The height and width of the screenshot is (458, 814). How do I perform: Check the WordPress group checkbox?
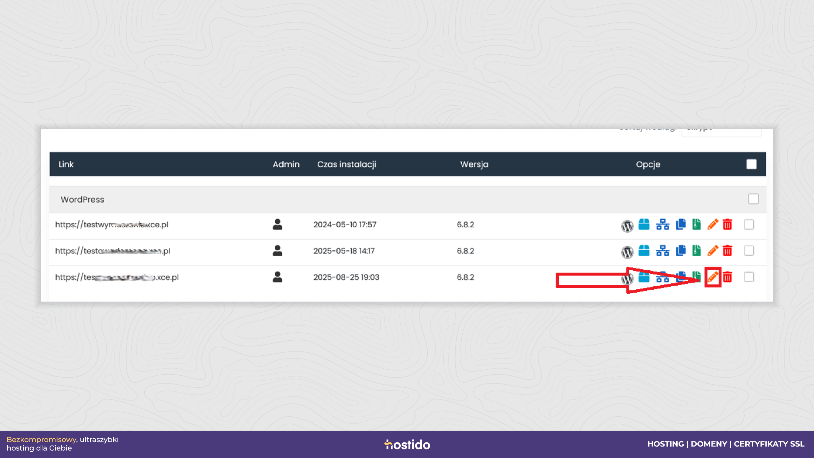coord(753,199)
